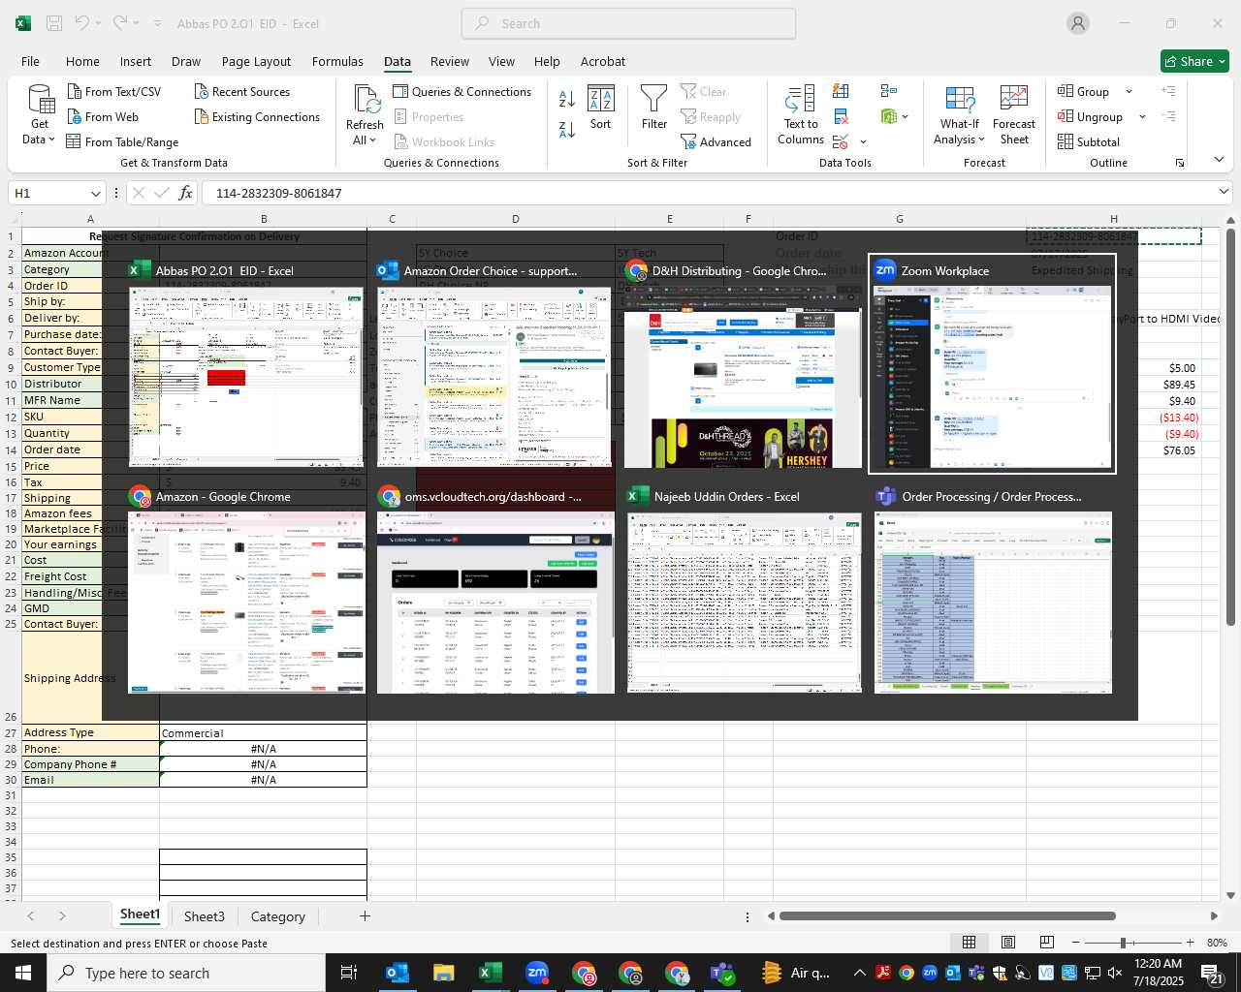
Task: Expand the Group dropdown arrow
Action: 1129,91
